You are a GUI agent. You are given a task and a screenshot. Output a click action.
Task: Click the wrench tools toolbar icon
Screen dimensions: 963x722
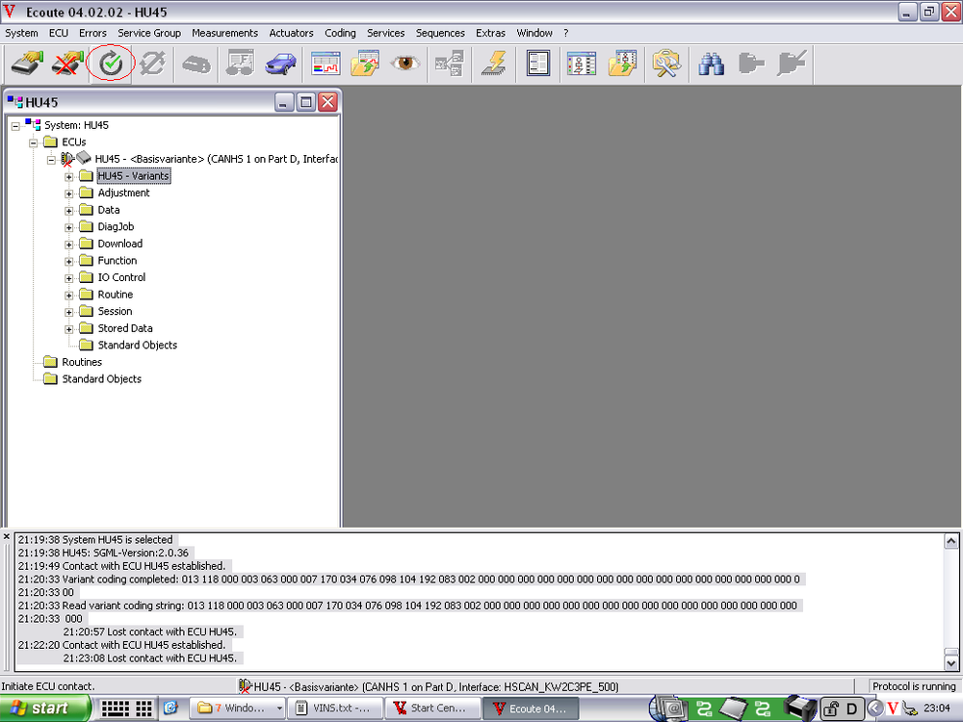665,64
